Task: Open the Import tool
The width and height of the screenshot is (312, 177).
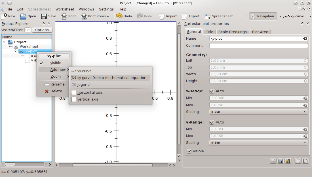Action: coord(168,16)
